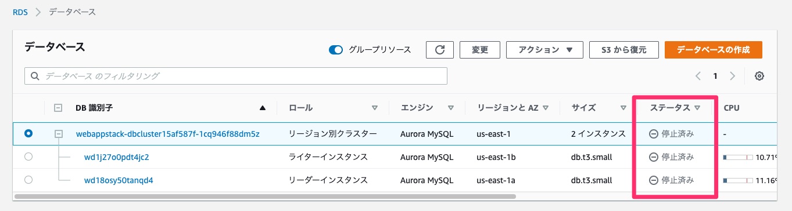
Task: Open RDS breadcrumb link
Action: click(20, 12)
